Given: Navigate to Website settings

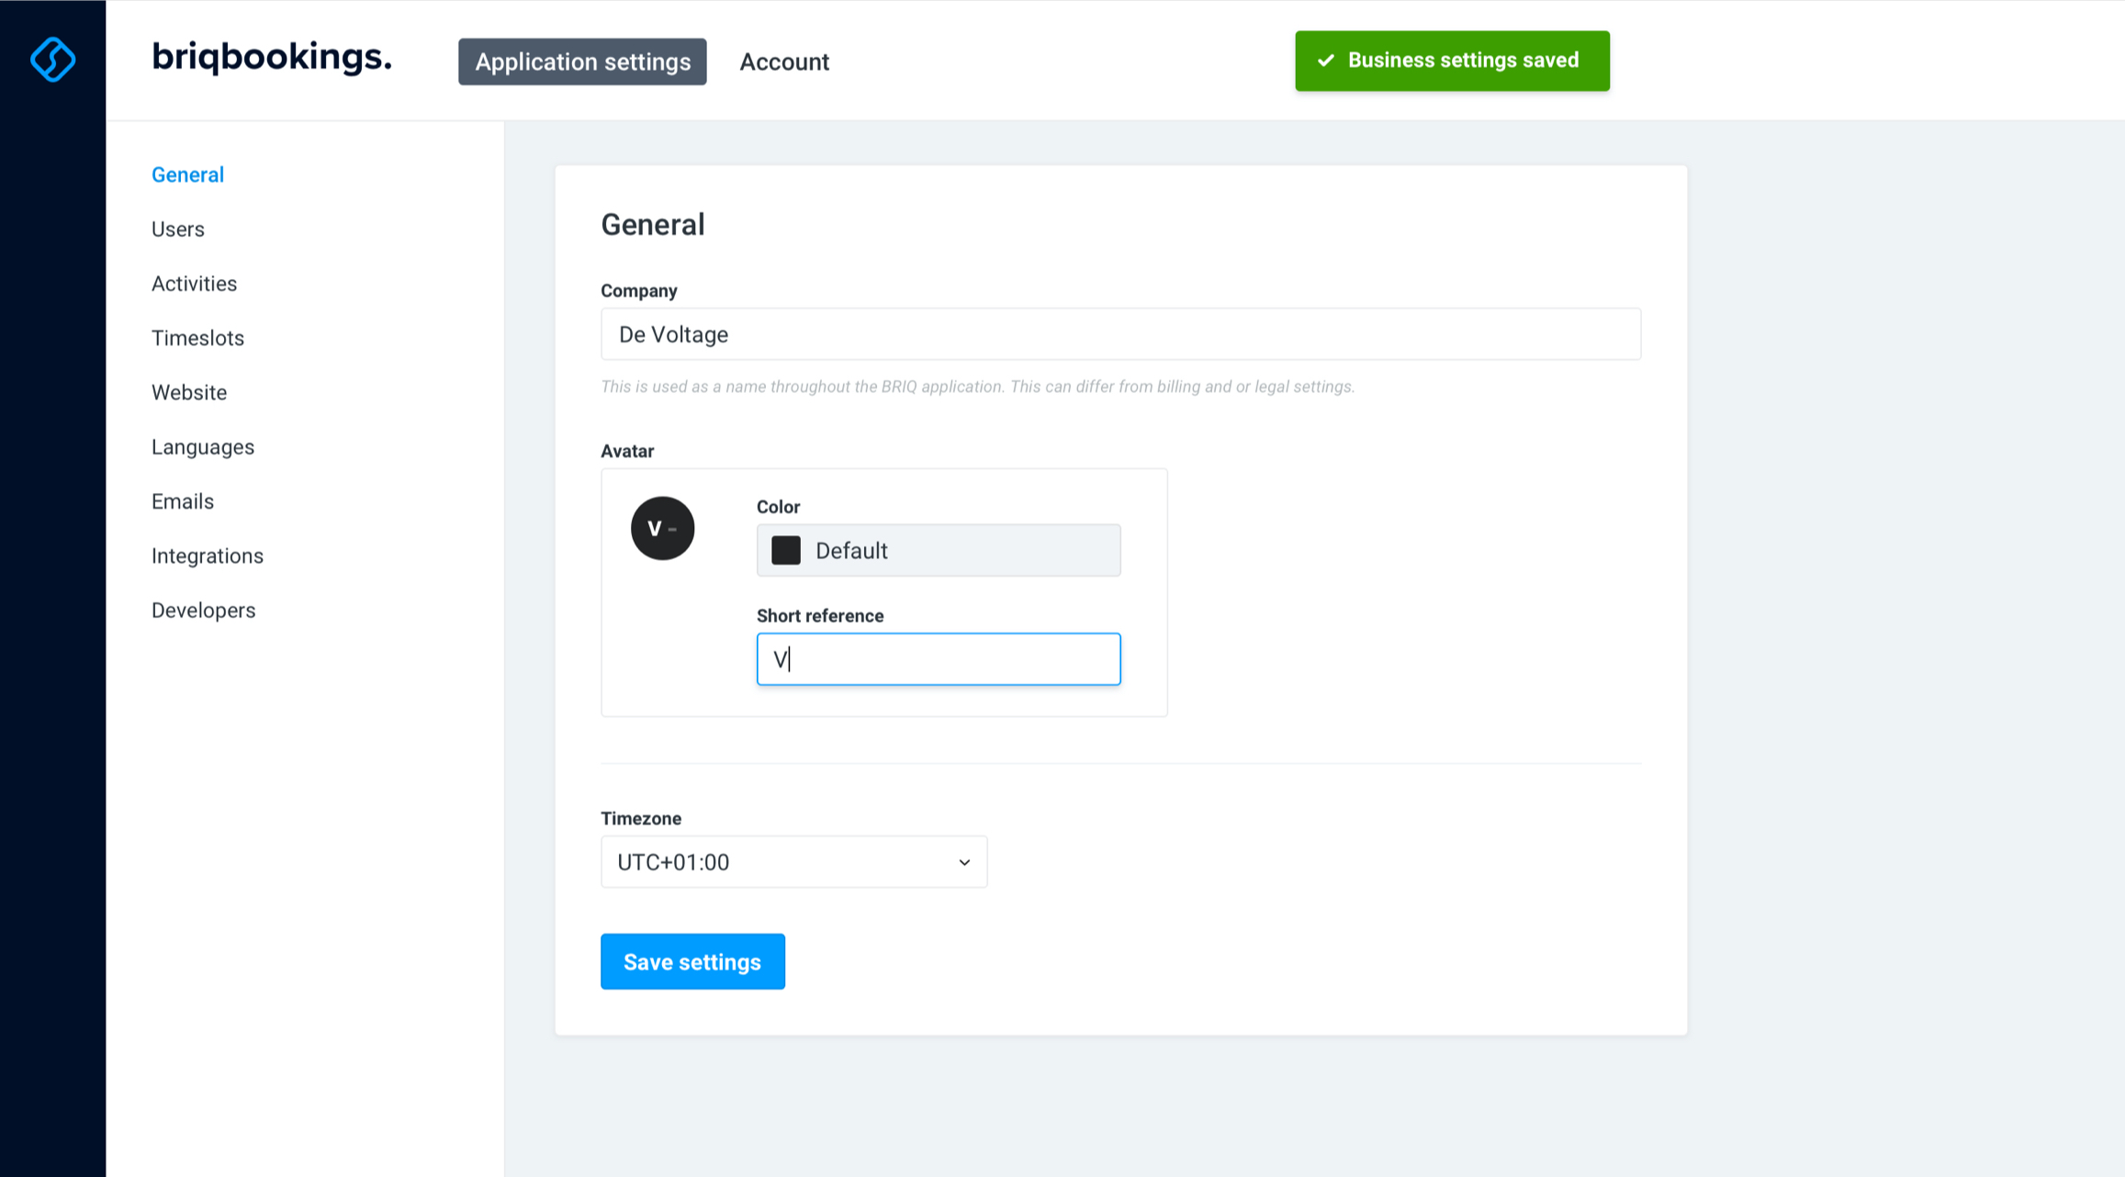Looking at the screenshot, I should click(x=189, y=393).
